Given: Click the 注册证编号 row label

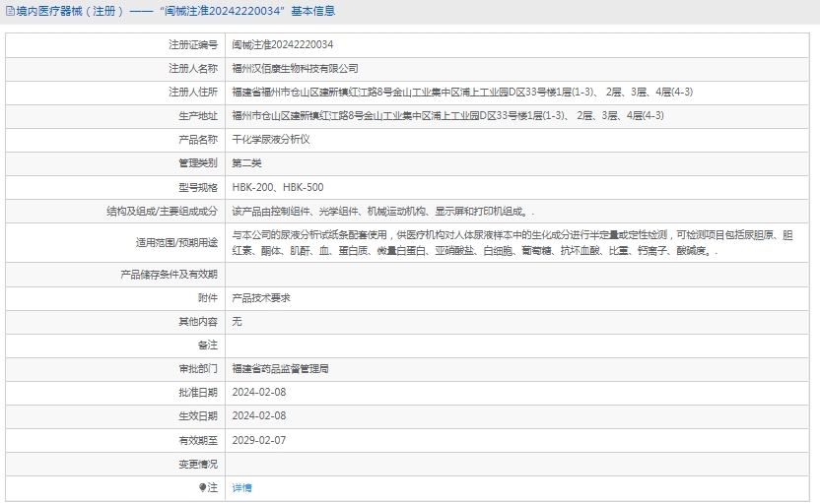Looking at the screenshot, I should [192, 45].
